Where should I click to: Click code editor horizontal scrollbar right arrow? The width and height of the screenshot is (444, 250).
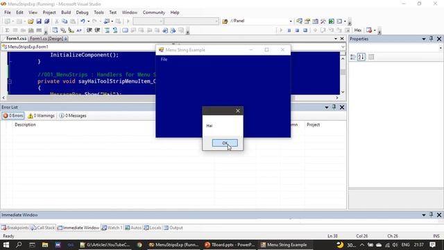point(337,98)
